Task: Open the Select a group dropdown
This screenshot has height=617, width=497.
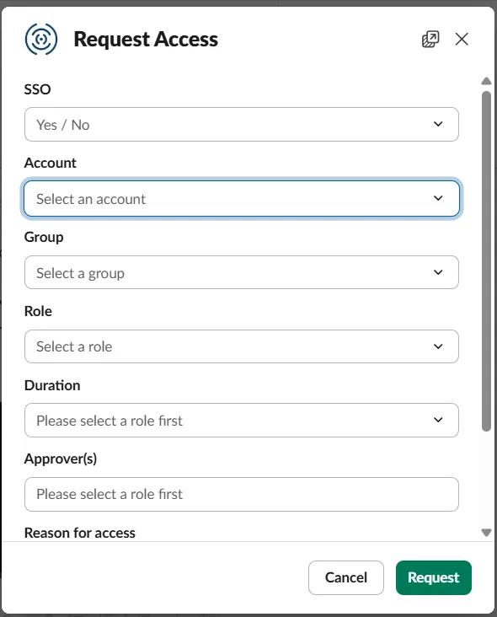Action: point(242,272)
